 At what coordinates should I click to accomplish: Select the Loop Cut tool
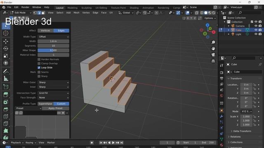6,116
